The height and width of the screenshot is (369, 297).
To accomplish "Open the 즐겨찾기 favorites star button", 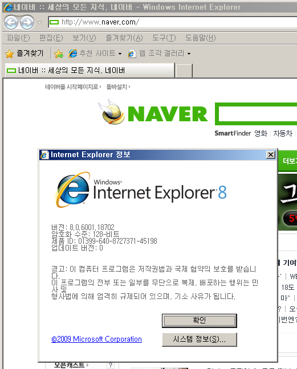I will [x=25, y=54].
